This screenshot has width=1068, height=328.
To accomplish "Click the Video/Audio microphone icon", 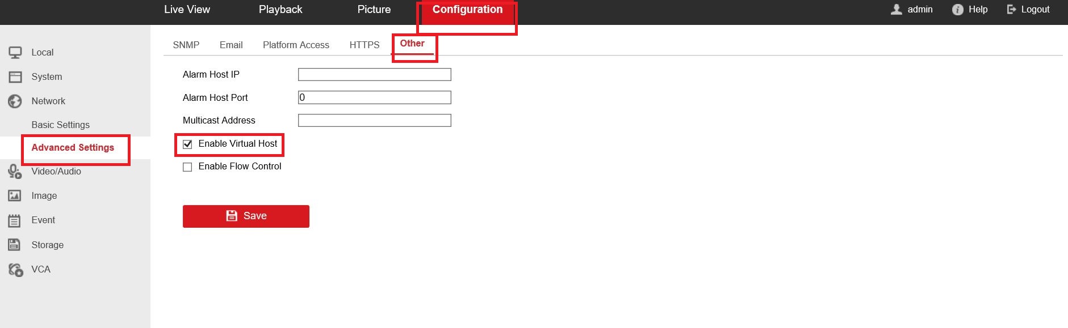I will pyautogui.click(x=15, y=171).
